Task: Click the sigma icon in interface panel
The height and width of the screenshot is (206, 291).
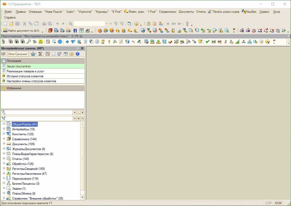Action: (x=40, y=54)
